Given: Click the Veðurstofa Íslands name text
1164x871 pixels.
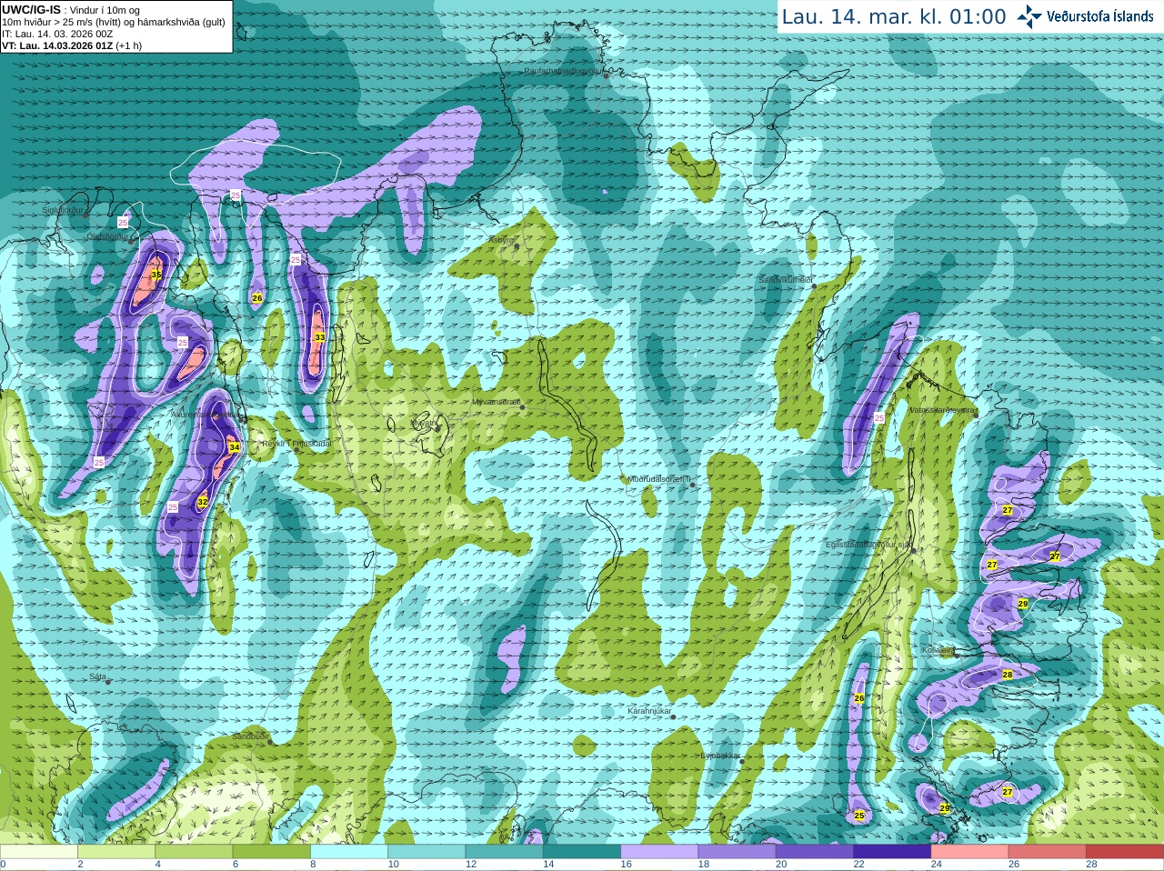Looking at the screenshot, I should pos(1100,16).
